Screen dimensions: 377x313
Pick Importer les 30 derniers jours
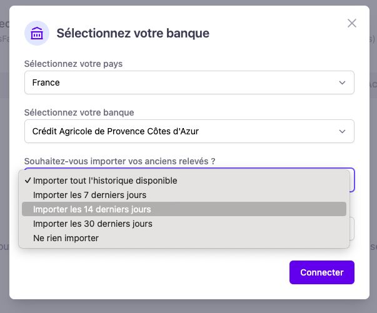point(93,224)
